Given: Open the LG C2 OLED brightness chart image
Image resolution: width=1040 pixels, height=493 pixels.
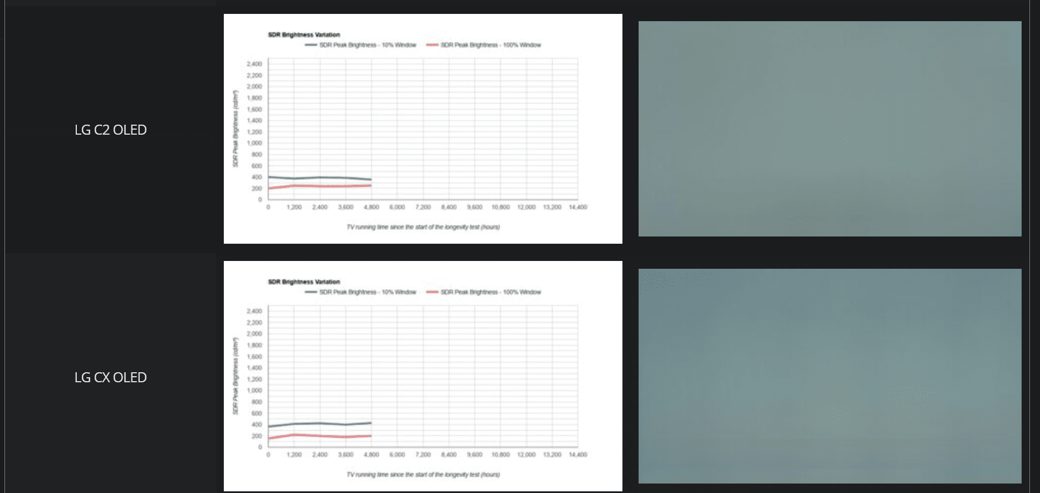Looking at the screenshot, I should 423,129.
